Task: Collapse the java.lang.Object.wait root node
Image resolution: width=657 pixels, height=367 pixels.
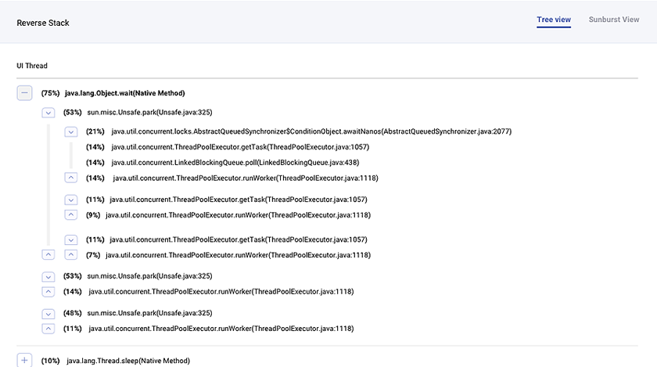Action: tap(25, 93)
